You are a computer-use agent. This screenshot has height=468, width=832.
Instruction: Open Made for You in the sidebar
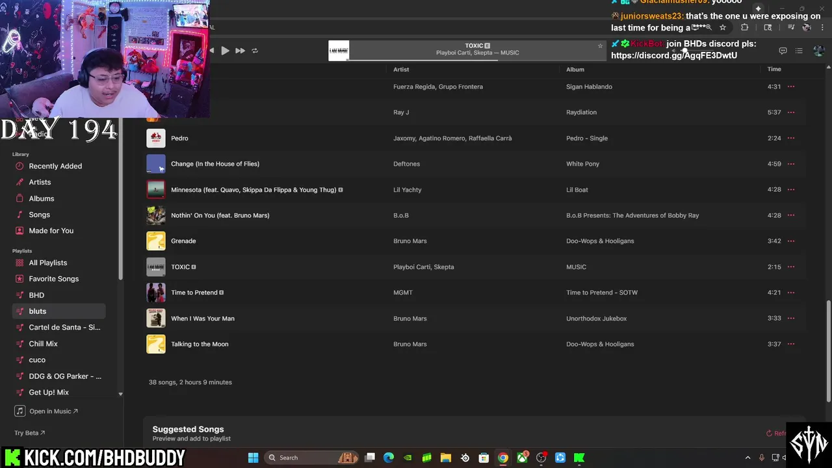click(x=51, y=231)
